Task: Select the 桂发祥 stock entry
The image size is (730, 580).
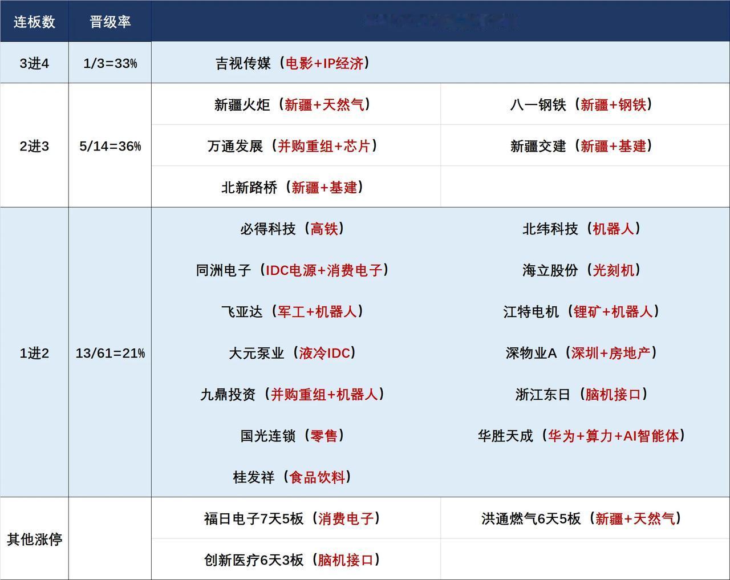Action: coord(293,477)
